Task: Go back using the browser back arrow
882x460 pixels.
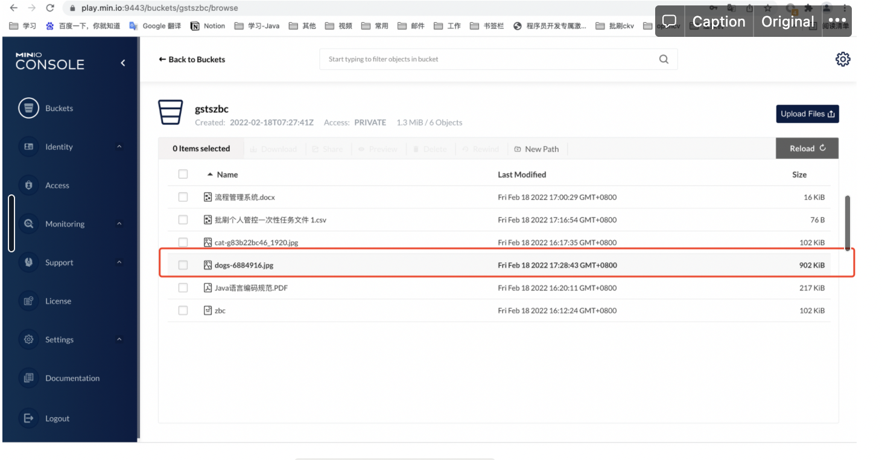Action: pyautogui.click(x=14, y=8)
